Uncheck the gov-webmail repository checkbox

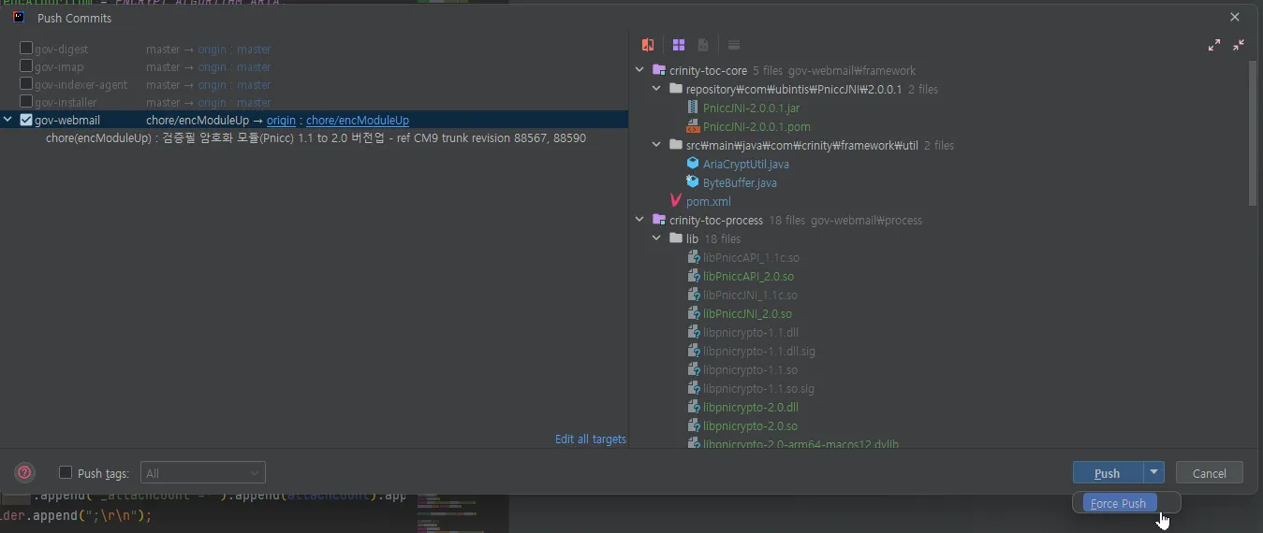click(x=26, y=120)
